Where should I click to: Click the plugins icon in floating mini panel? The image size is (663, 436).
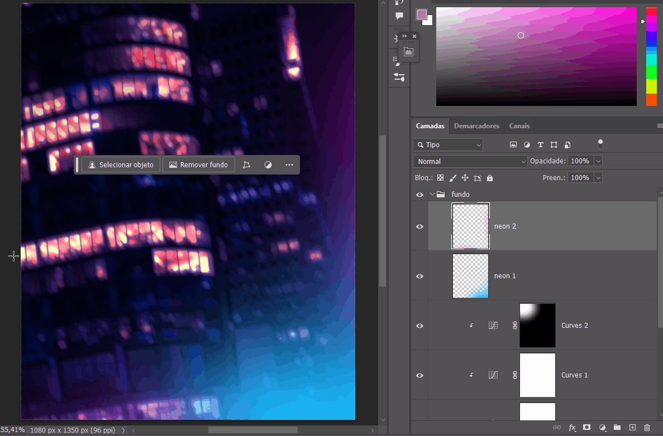(408, 52)
